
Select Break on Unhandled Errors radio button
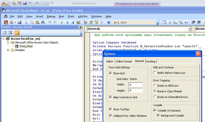(x=155, y=97)
